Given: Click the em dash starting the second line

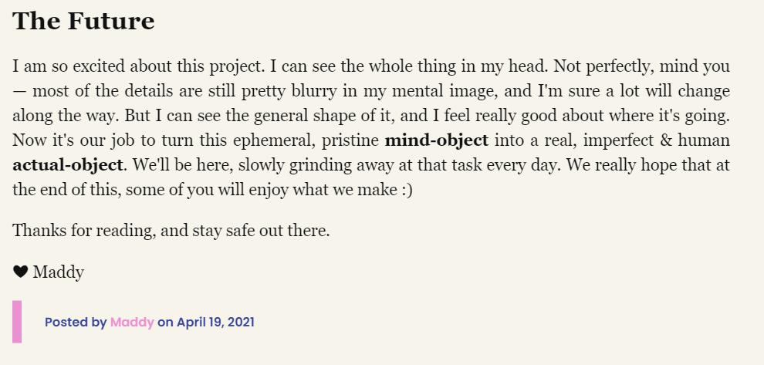Looking at the screenshot, I should point(20,91).
